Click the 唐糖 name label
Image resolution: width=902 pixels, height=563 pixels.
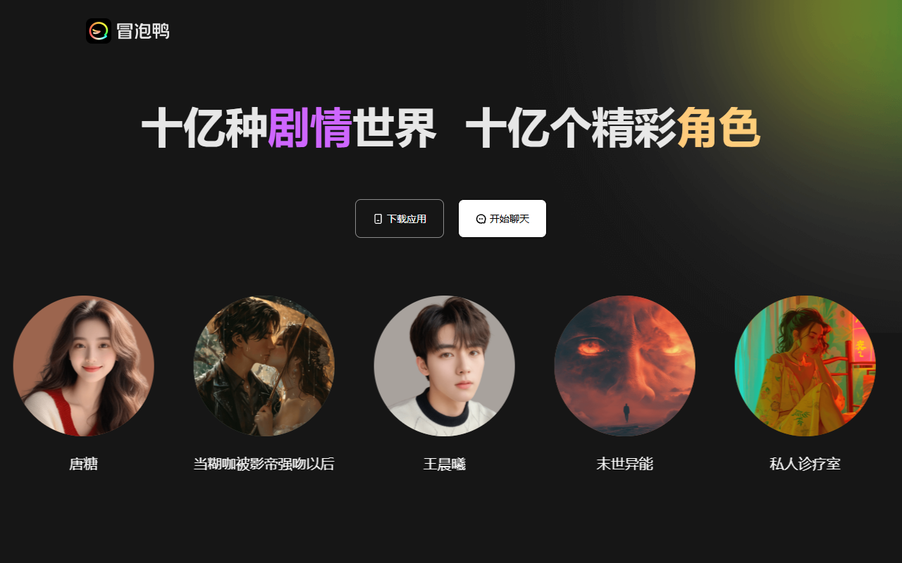pos(84,464)
